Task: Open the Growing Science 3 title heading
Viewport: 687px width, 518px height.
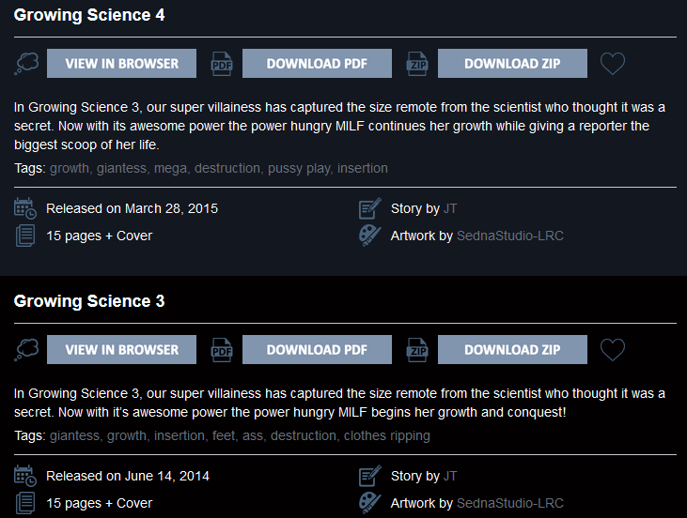Action: click(89, 301)
